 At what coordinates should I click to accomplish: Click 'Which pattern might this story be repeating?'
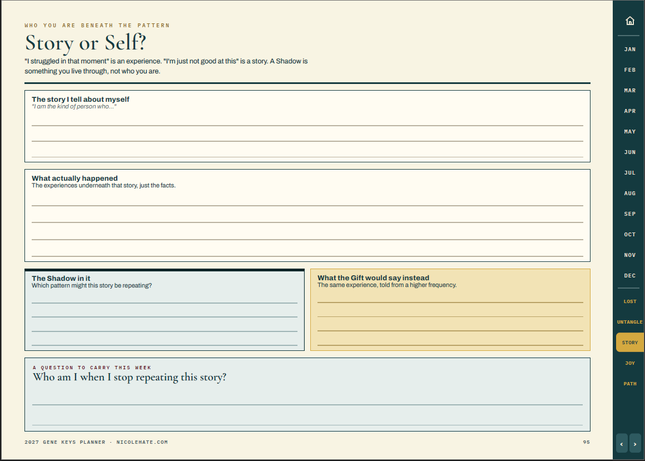(x=92, y=285)
